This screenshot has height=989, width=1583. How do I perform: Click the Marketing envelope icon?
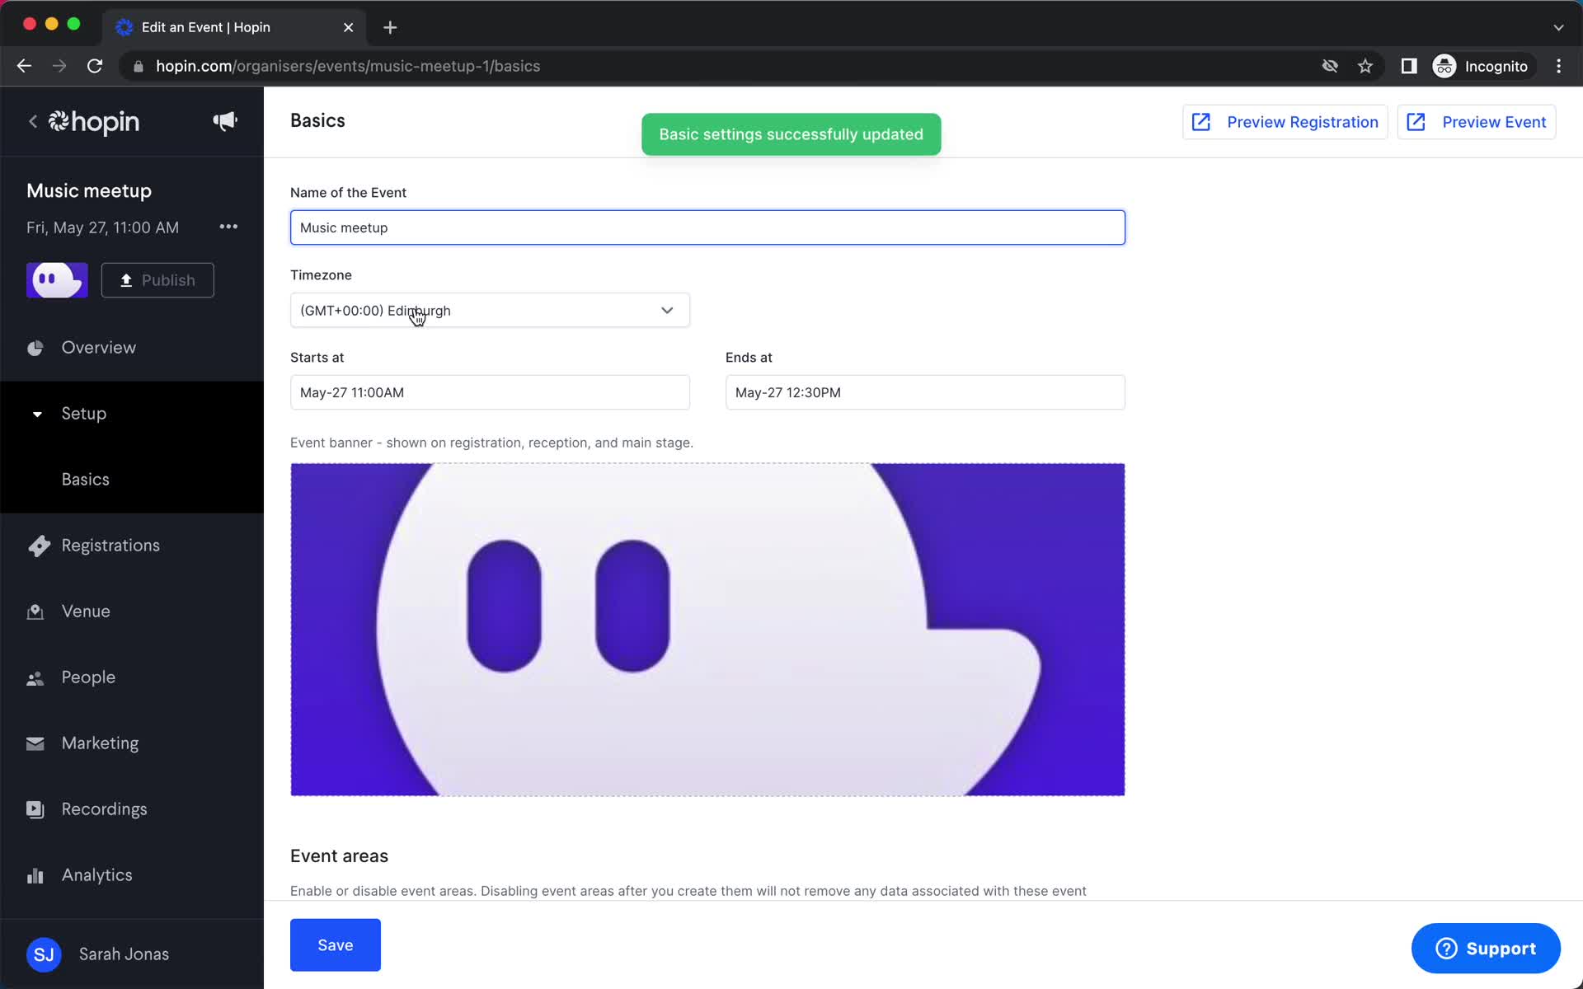coord(35,743)
